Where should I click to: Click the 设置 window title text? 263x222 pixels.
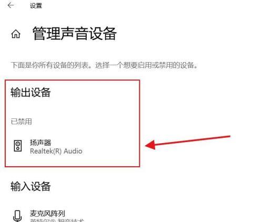(36, 6)
